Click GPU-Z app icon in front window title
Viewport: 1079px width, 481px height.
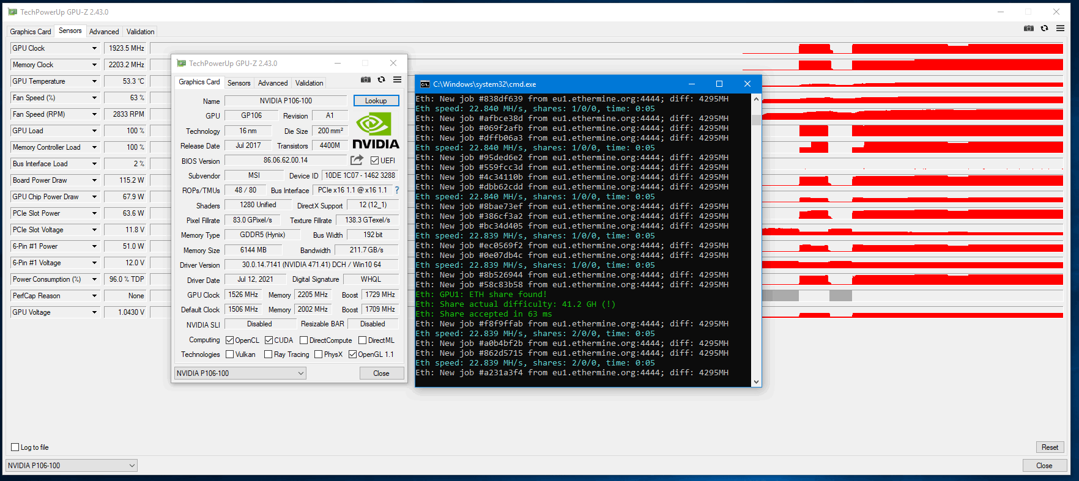point(181,64)
